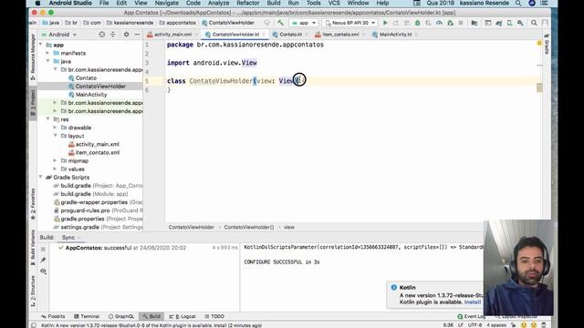Screen dimensions: 584x328
Task: Toggle tool window buttons square in status bar corner
Action: (34, 325)
